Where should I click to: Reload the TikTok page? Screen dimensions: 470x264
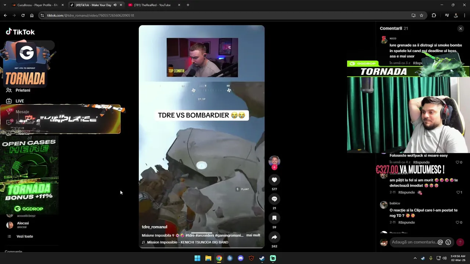pyautogui.click(x=23, y=15)
